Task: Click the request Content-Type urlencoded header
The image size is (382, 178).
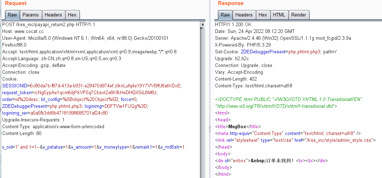Action: coord(53,127)
